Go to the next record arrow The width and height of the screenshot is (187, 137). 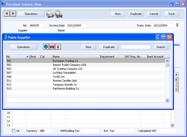(x=13, y=13)
